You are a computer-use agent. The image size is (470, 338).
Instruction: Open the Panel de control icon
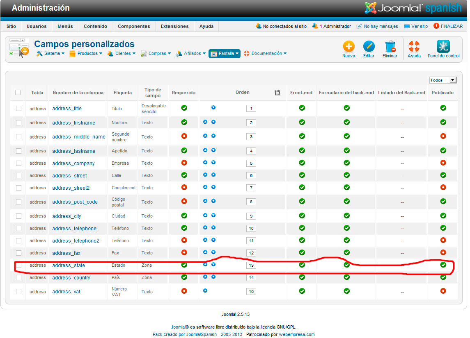pyautogui.click(x=443, y=46)
